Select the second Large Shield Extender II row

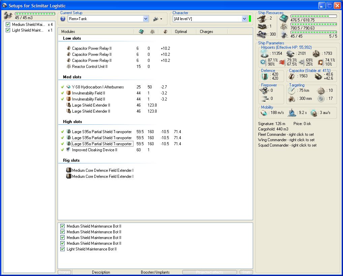91,111
